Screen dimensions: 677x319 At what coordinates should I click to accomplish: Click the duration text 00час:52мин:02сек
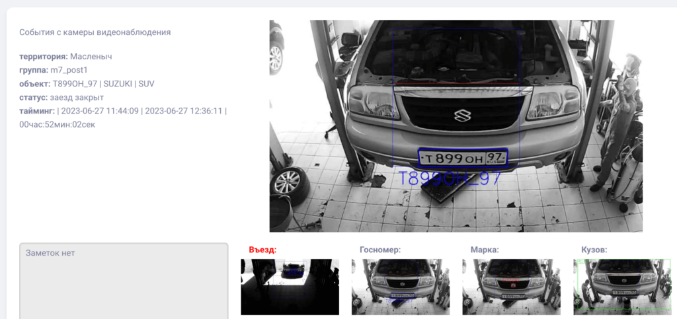[58, 125]
